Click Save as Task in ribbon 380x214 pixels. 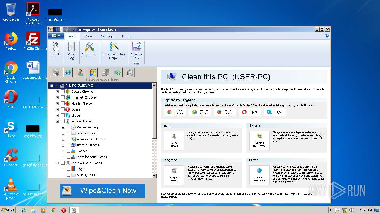[136, 51]
